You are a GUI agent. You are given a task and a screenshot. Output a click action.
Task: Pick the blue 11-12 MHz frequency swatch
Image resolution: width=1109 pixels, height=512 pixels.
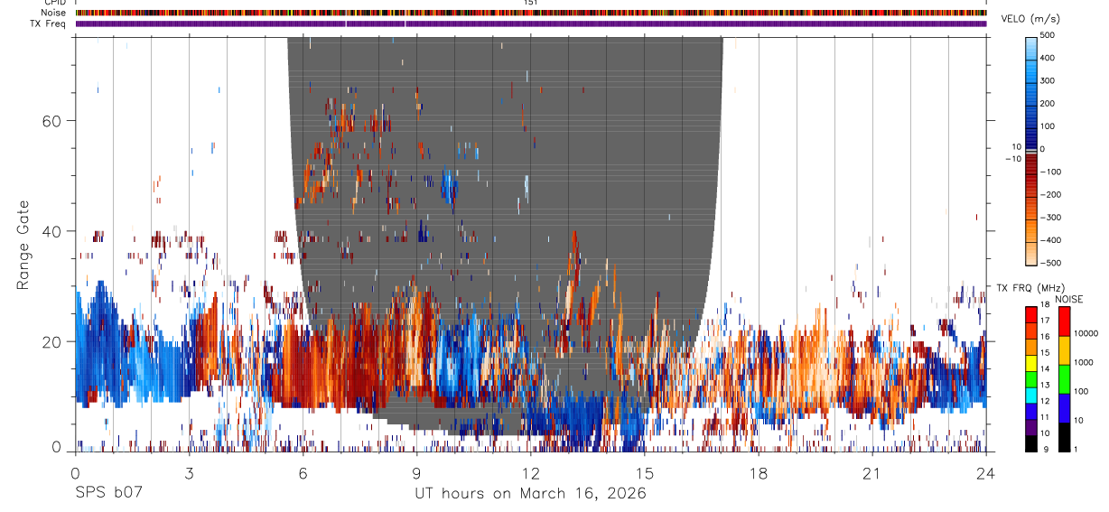coord(1031,410)
